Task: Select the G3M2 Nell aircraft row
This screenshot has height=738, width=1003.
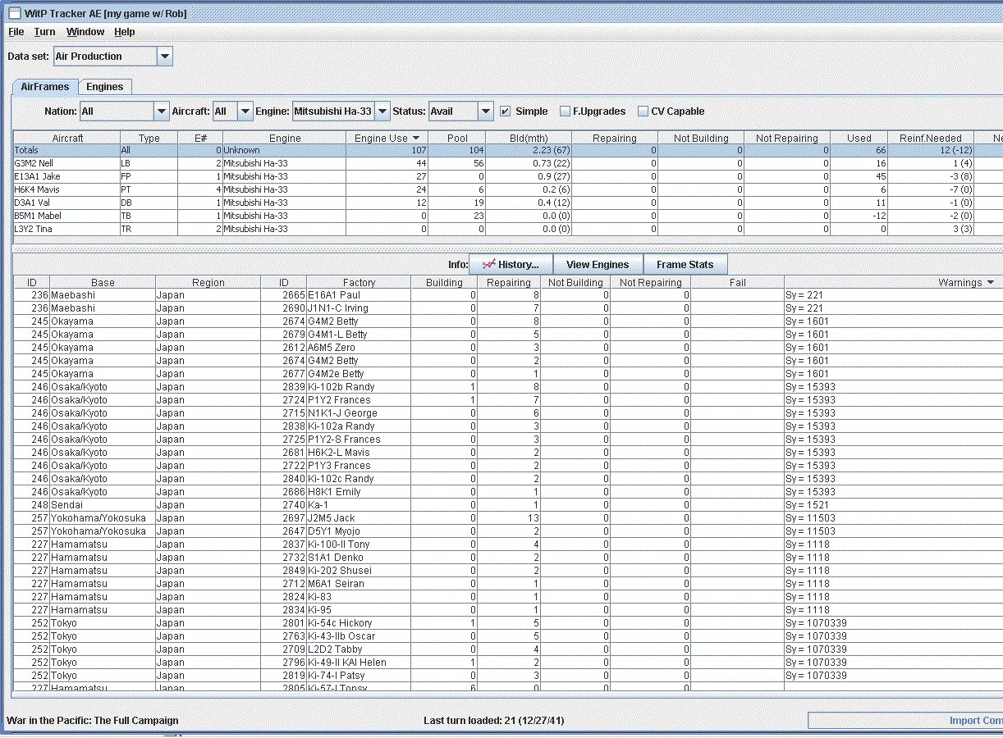Action: 66,163
